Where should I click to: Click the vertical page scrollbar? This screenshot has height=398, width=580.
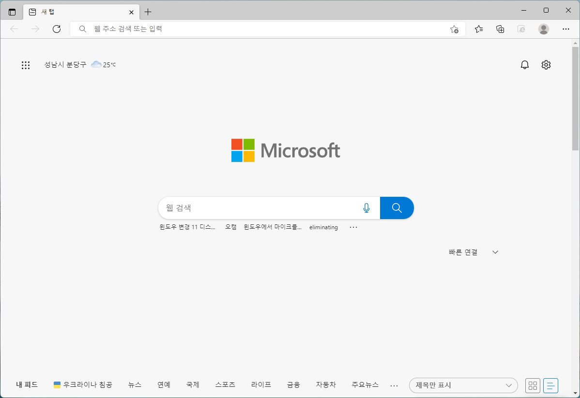click(x=575, y=98)
